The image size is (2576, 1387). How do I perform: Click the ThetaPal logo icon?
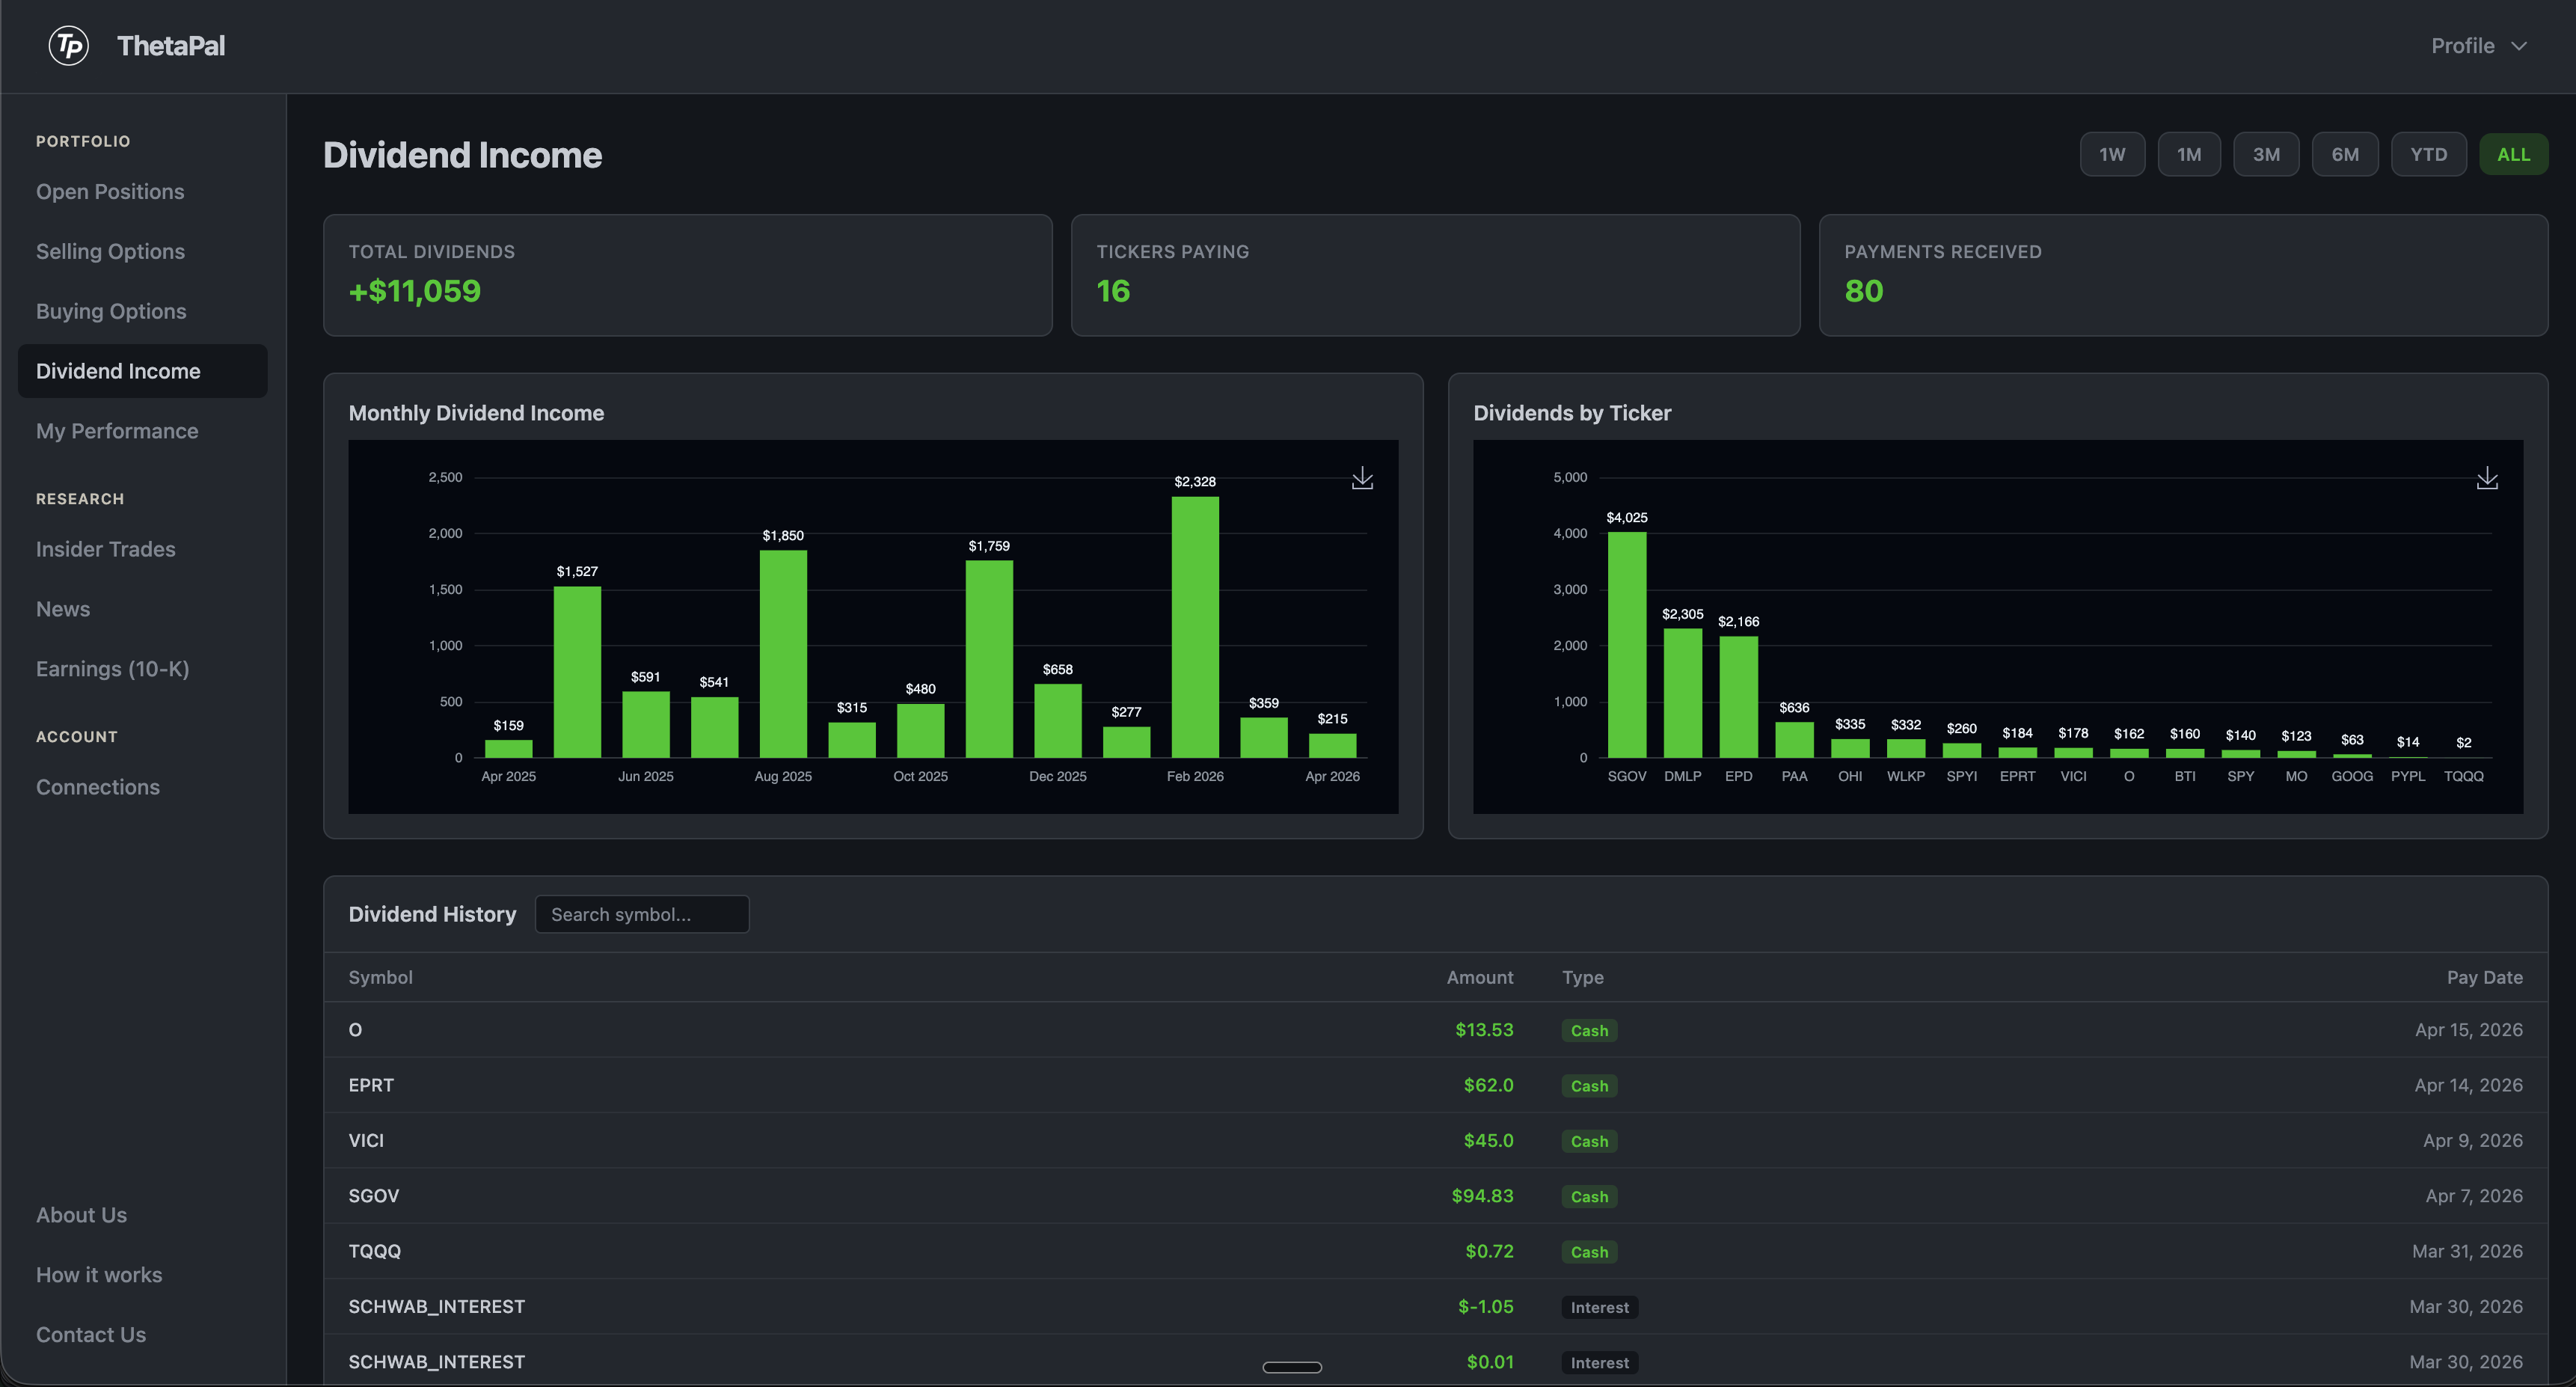click(69, 46)
